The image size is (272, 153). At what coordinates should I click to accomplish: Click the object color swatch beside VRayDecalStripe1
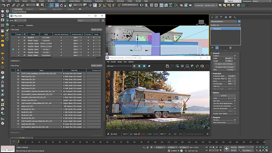point(239,21)
